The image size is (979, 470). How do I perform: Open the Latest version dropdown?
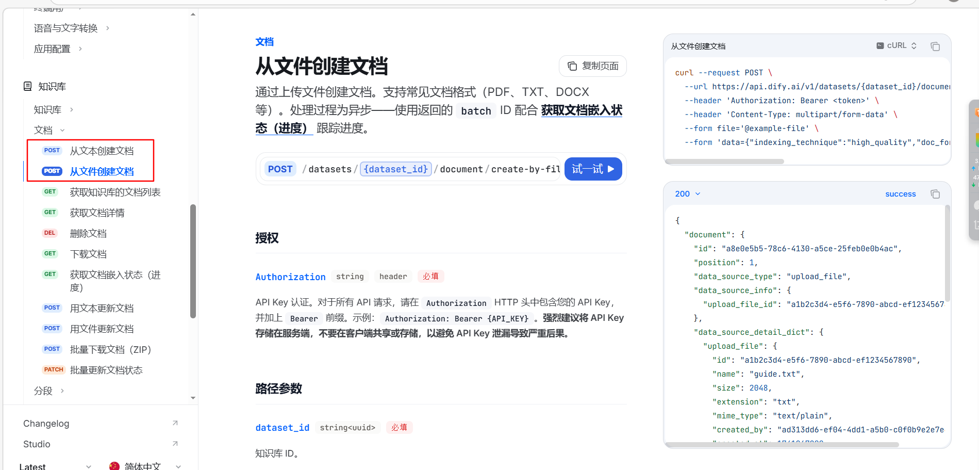[x=55, y=466]
